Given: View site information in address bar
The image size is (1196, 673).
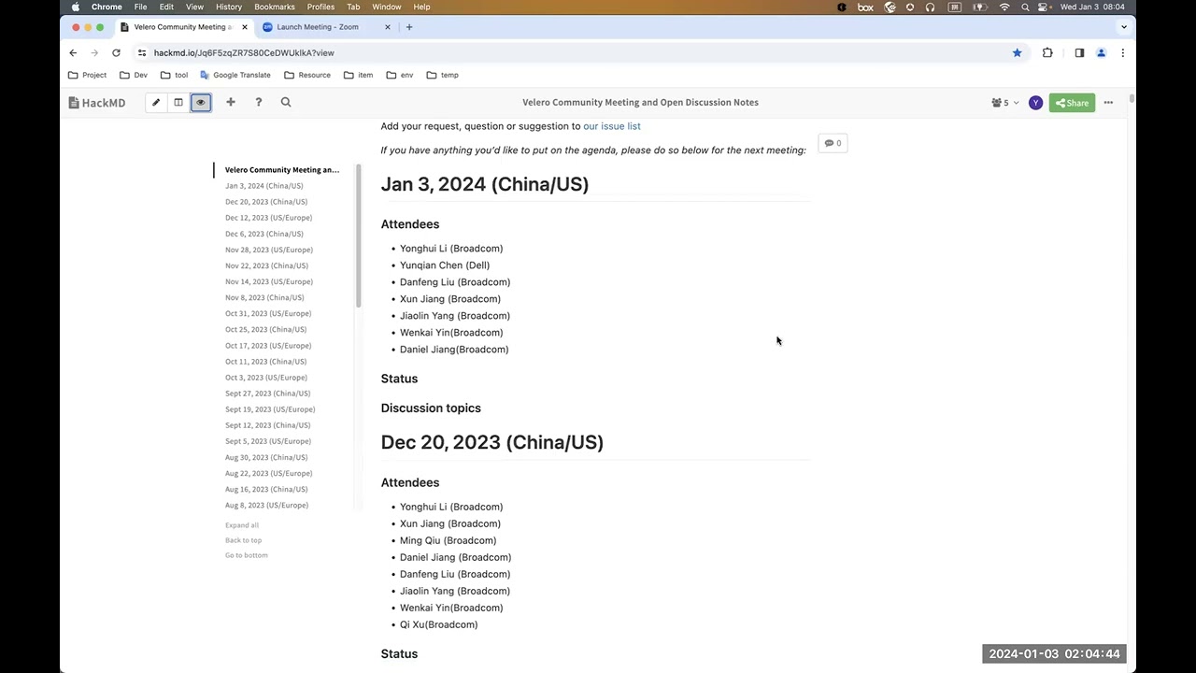Looking at the screenshot, I should (142, 53).
